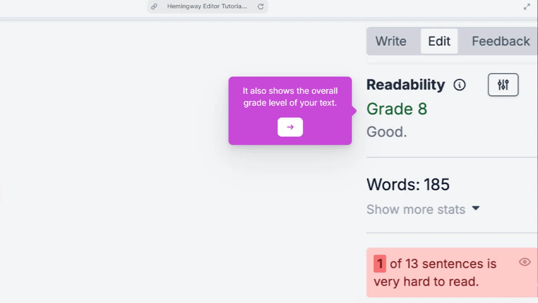This screenshot has width=538, height=303.
Task: Click the Hemingway Editor Tutorial title
Action: (207, 6)
